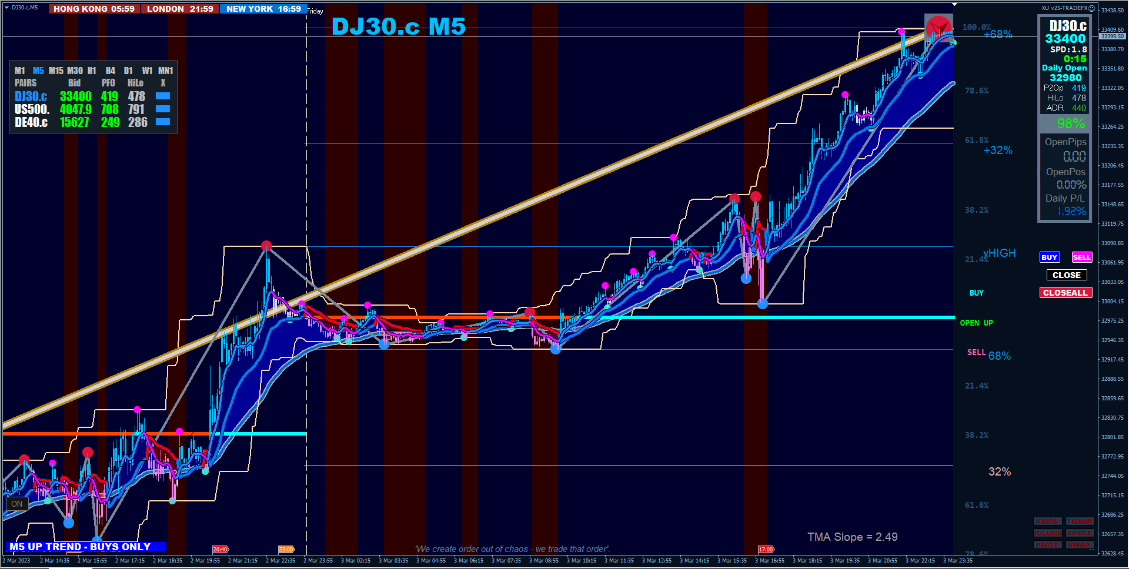Toggle the VWAP indicator button

(x=1080, y=545)
